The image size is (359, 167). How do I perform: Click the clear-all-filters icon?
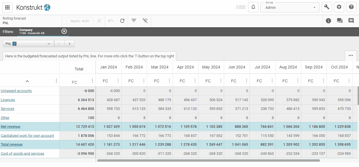[x=145, y=21]
